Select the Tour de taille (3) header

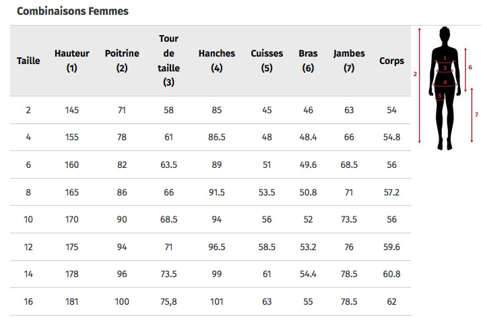[168, 61]
